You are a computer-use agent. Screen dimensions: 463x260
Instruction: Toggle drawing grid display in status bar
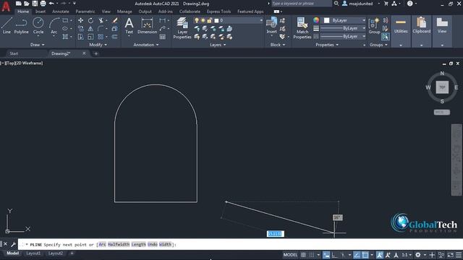[x=303, y=255]
